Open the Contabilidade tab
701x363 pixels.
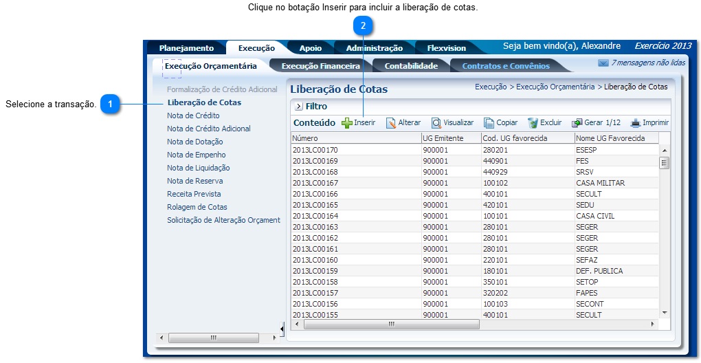point(411,67)
